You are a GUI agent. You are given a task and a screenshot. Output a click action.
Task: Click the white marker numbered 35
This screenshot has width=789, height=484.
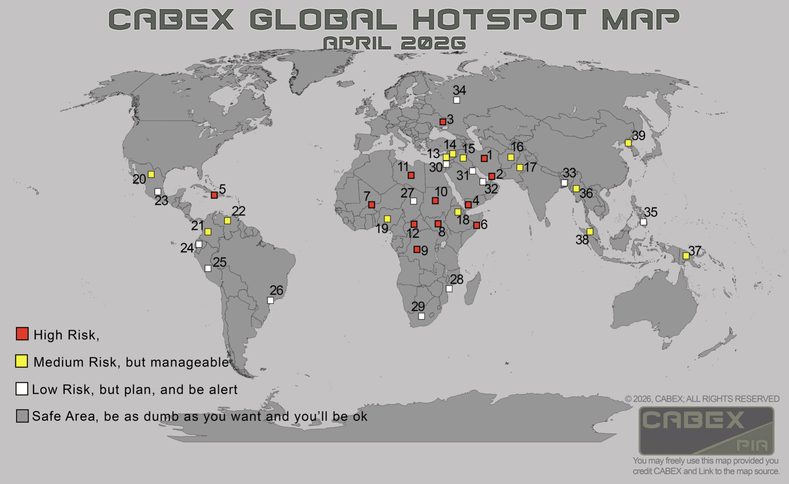coord(643,222)
